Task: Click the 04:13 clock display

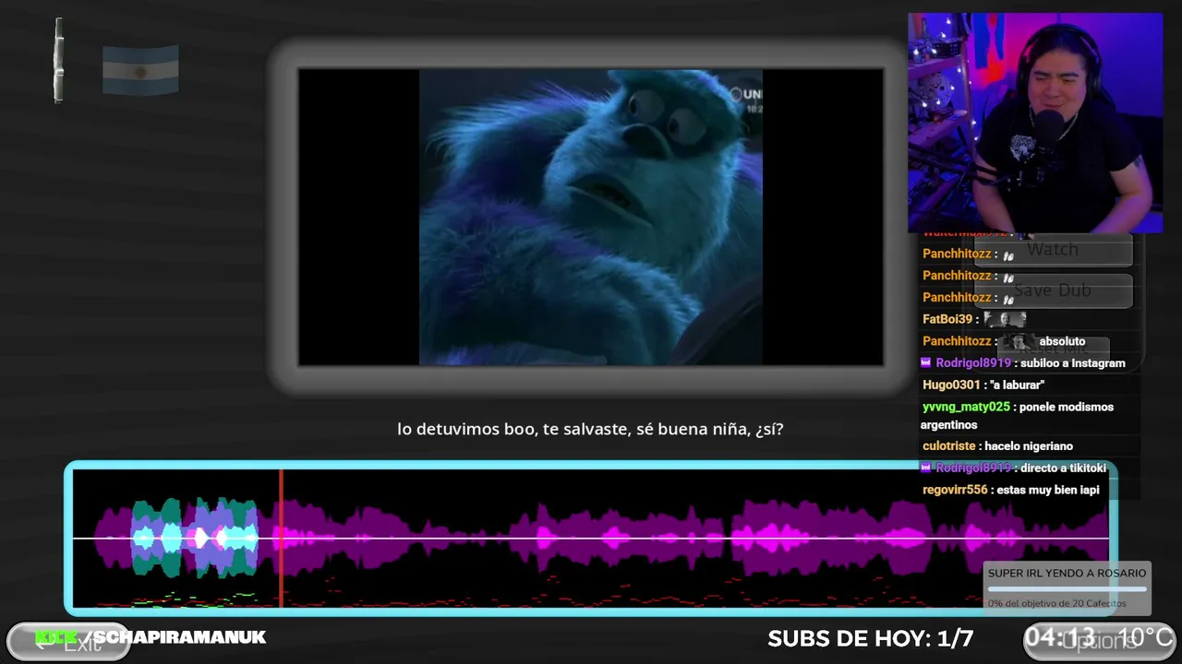Action: 1059,637
